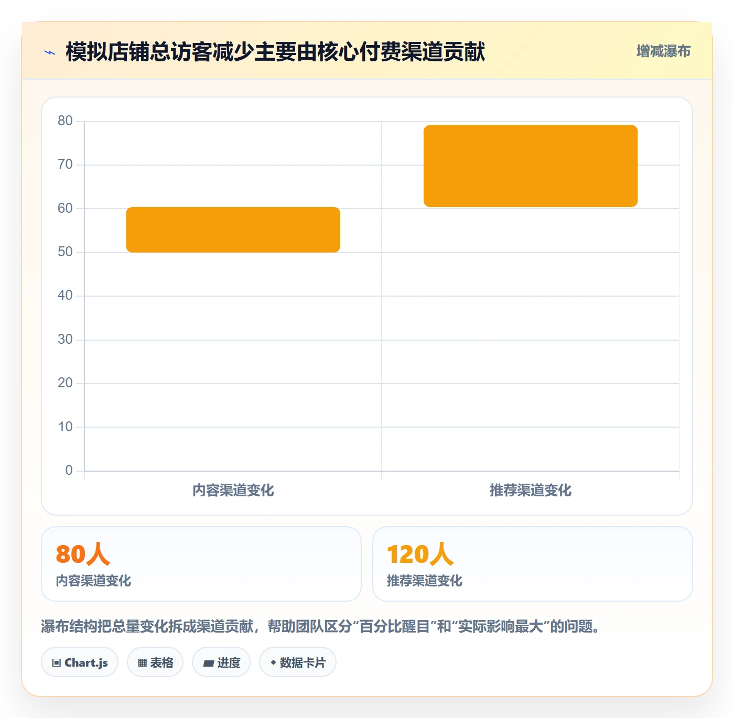
Task: Click the y-axis value 20
Action: point(65,383)
